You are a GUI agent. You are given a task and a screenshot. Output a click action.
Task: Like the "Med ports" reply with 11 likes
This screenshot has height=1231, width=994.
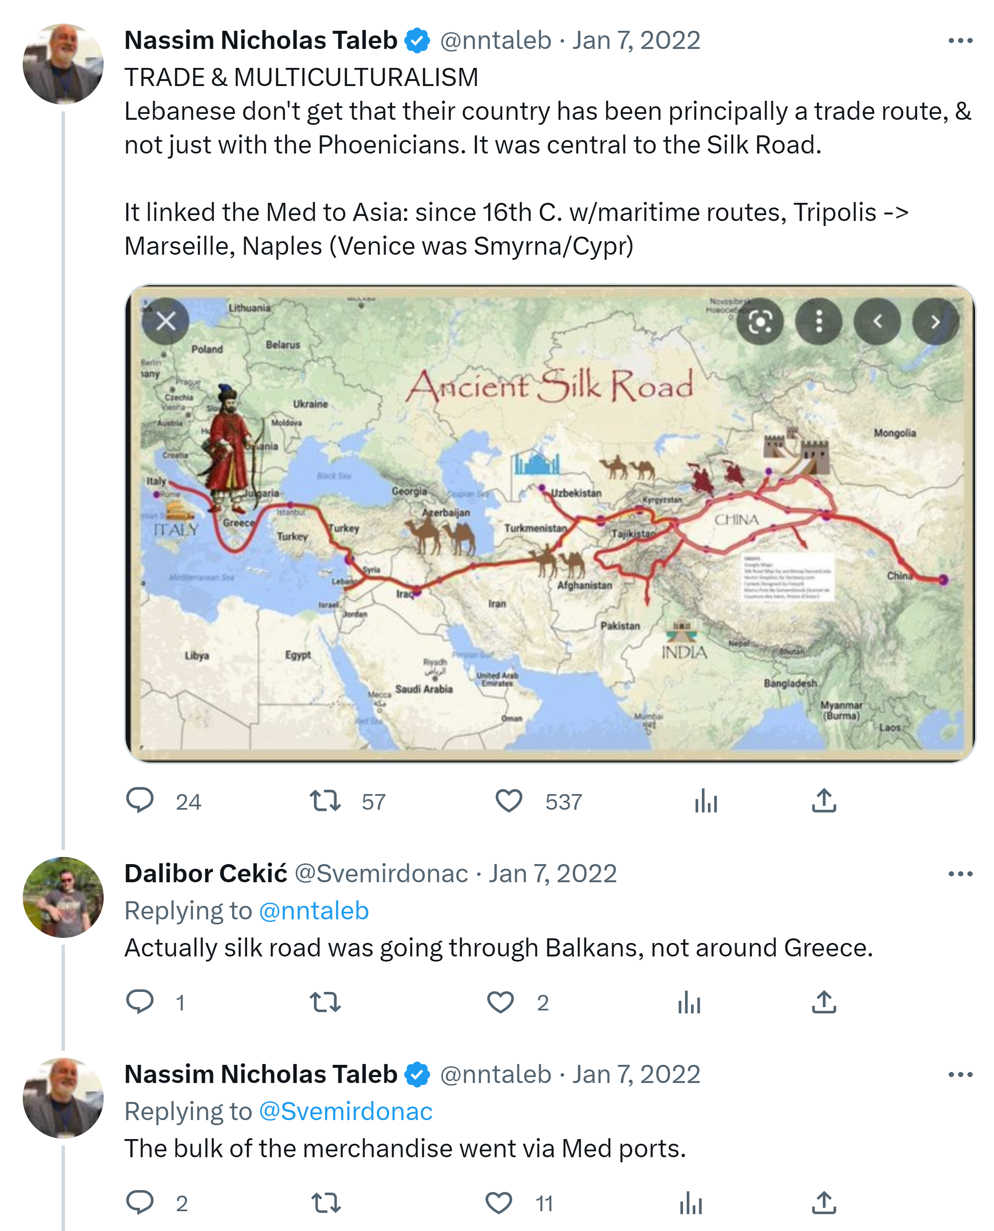[x=498, y=1203]
